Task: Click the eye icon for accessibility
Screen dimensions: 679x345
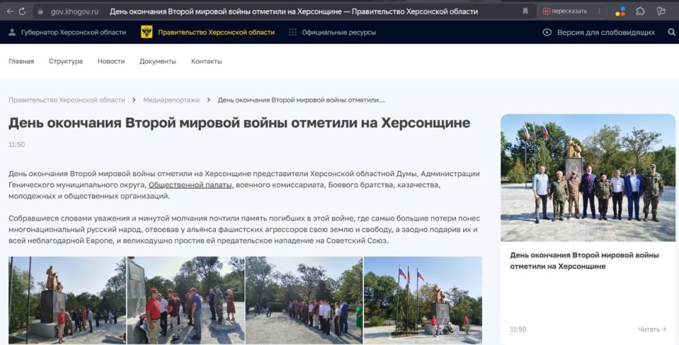Action: point(547,32)
